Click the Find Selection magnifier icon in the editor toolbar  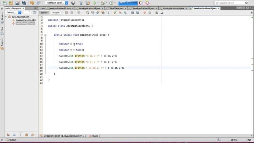88,13
